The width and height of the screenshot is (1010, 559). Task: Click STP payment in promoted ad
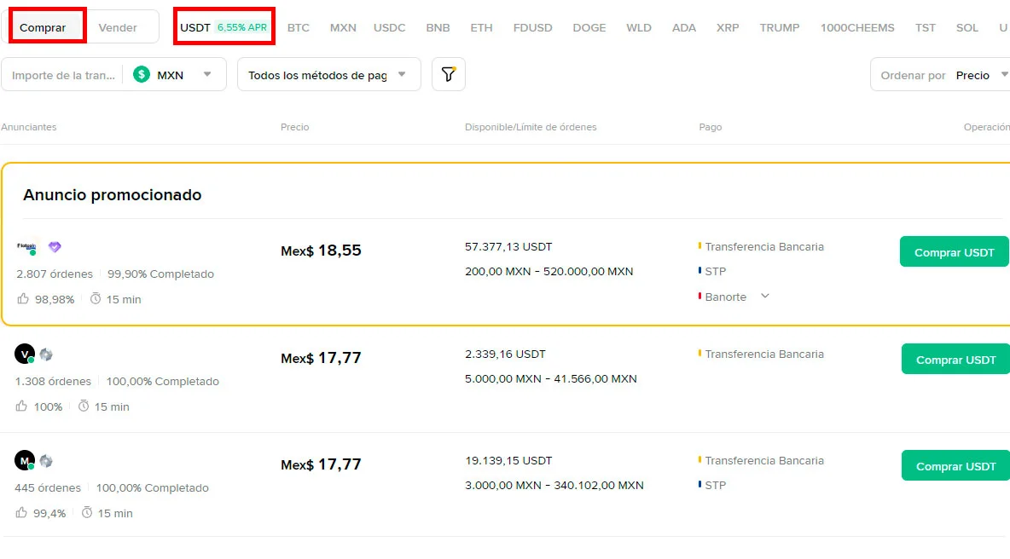715,272
